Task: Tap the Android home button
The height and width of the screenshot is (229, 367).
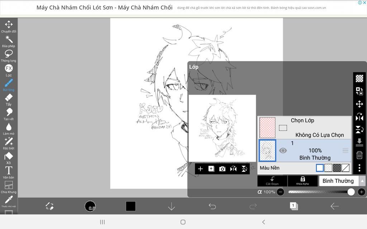Action: (183, 222)
